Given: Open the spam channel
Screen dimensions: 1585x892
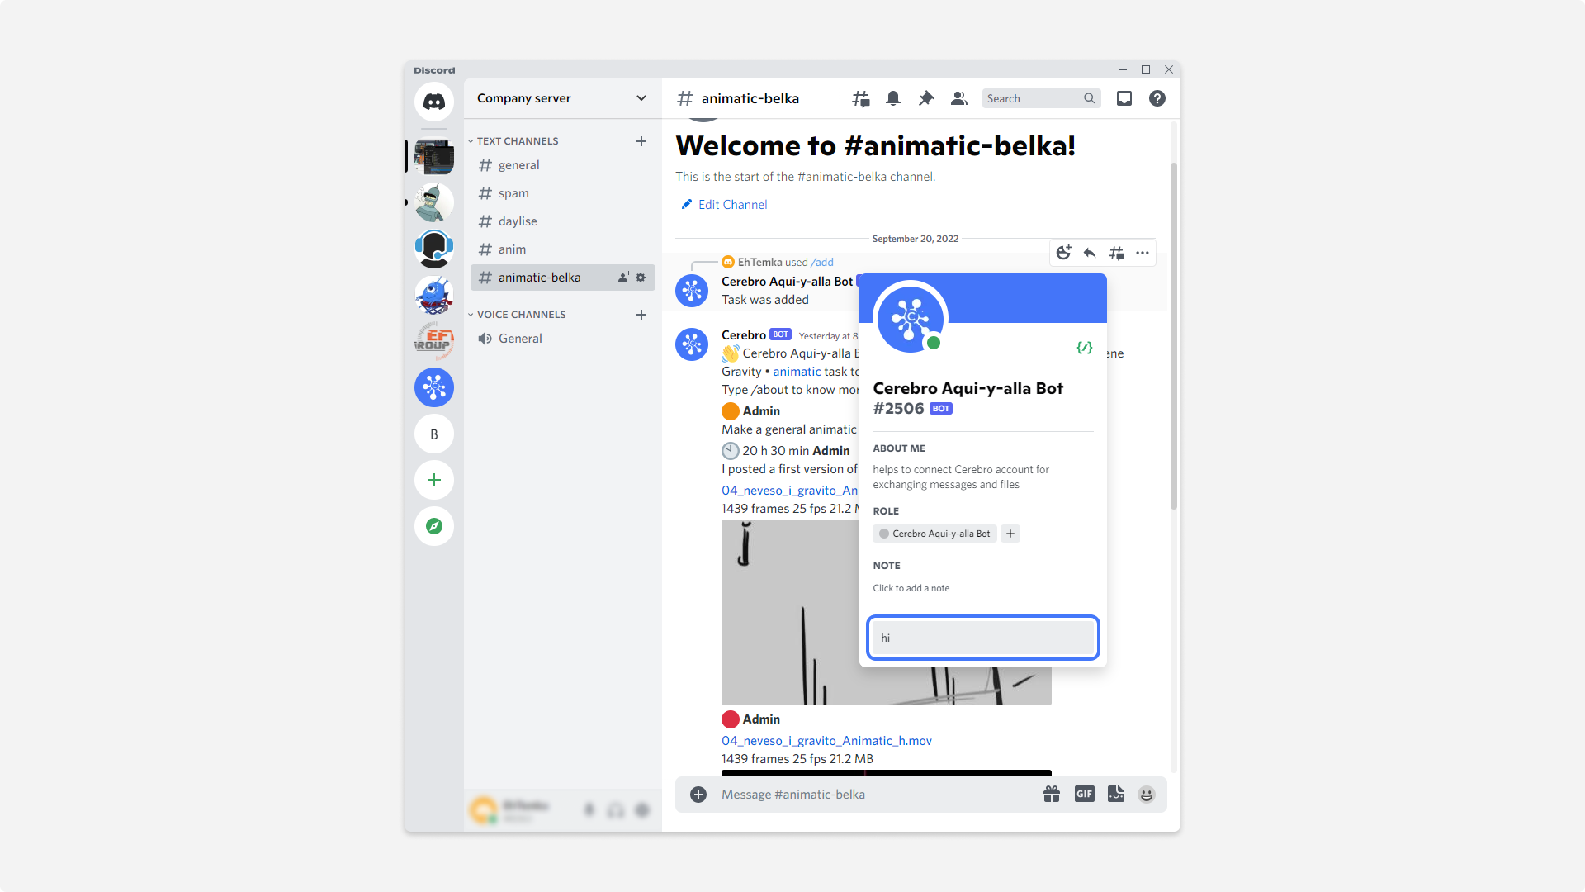Looking at the screenshot, I should (563, 193).
